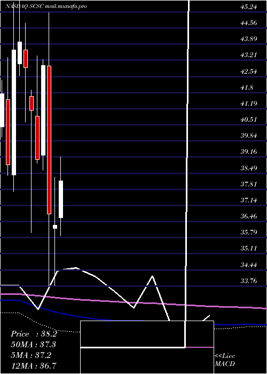Click the 37.14 price axis label
Screen dimensions: 267x374
coord(249,200)
